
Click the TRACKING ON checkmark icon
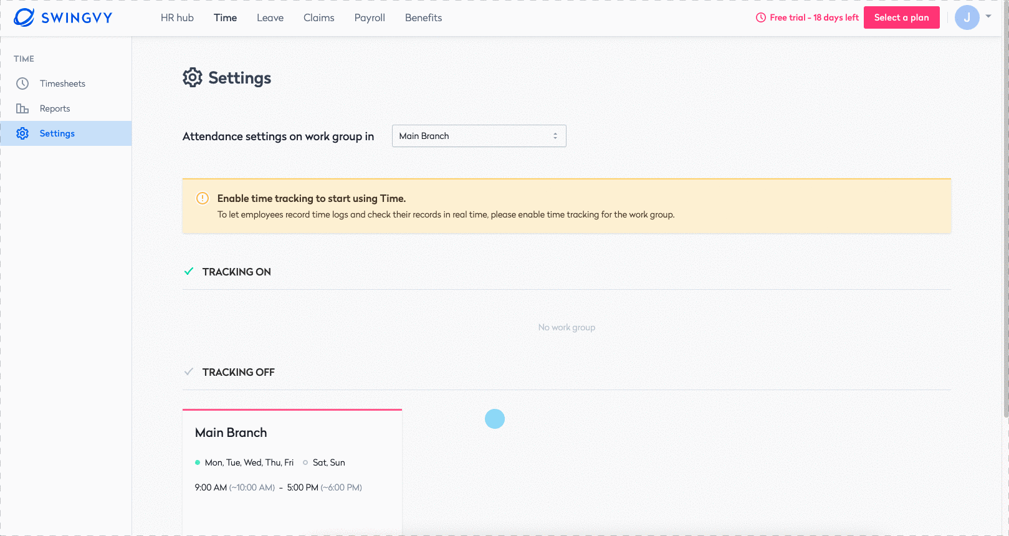tap(189, 271)
